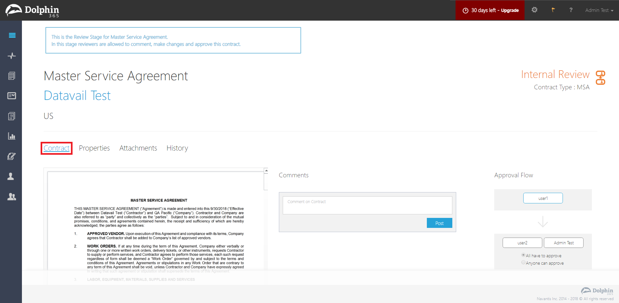Open the single user icon in the sidebar
Screen dimensions: 619x303
tap(11, 176)
